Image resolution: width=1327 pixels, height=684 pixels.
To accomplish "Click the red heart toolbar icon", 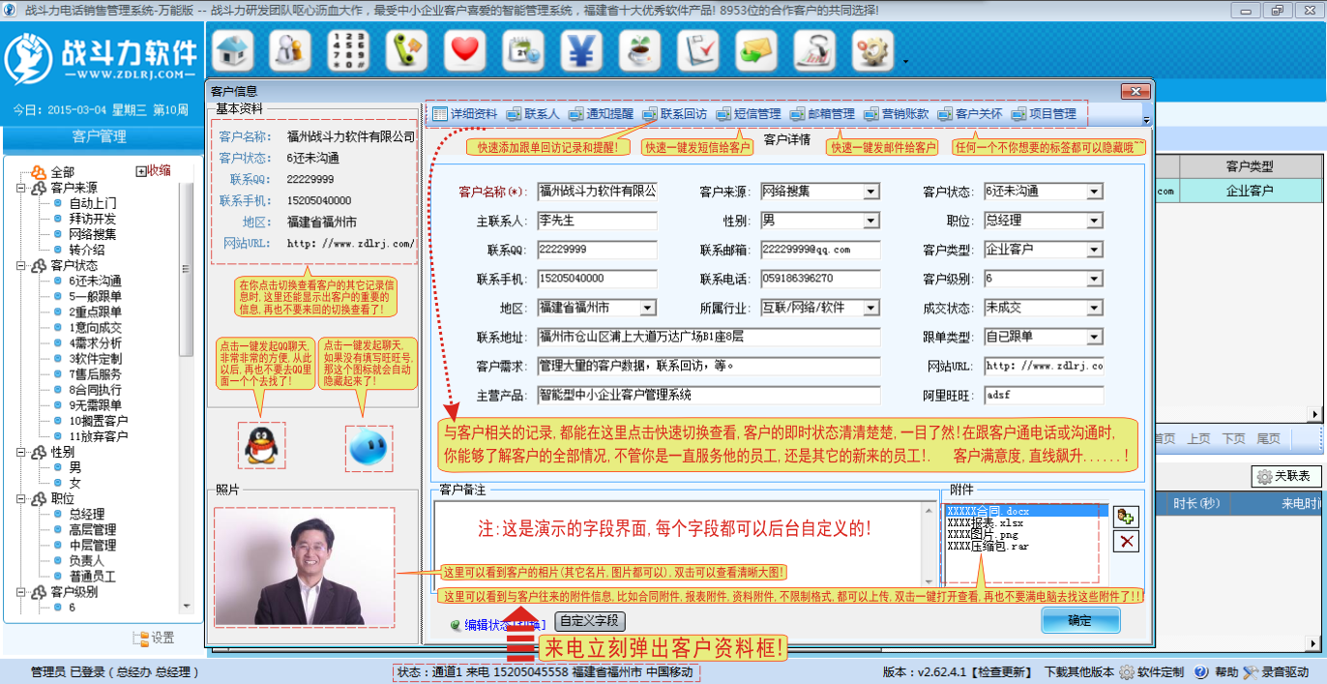I will point(466,50).
